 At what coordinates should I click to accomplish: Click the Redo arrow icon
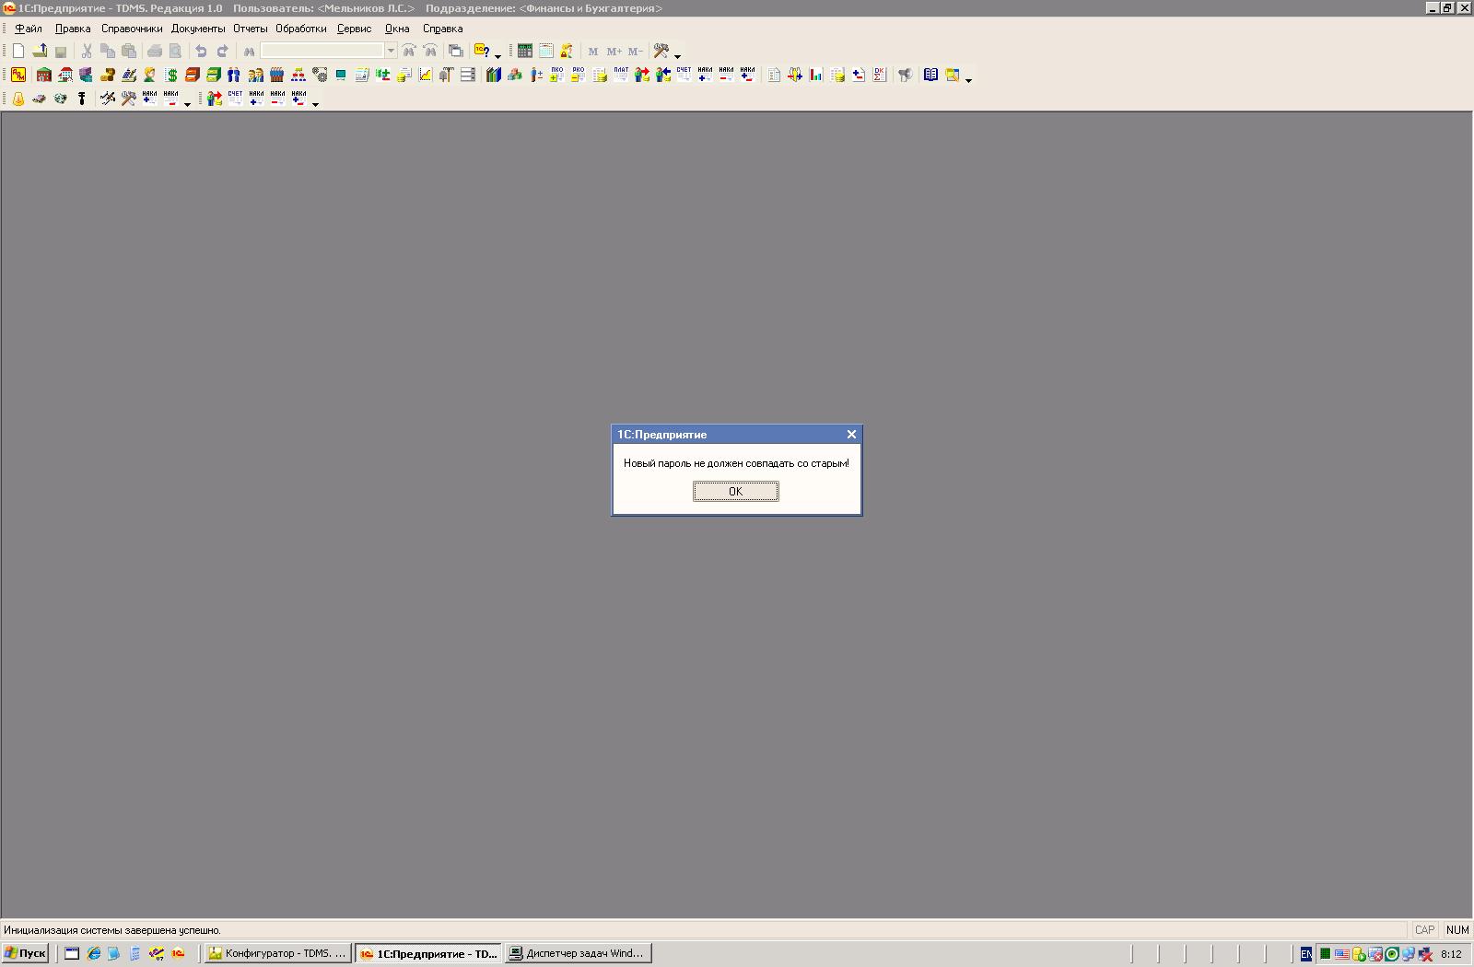pyautogui.click(x=222, y=51)
